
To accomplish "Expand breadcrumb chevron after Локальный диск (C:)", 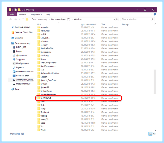I will [72, 19].
